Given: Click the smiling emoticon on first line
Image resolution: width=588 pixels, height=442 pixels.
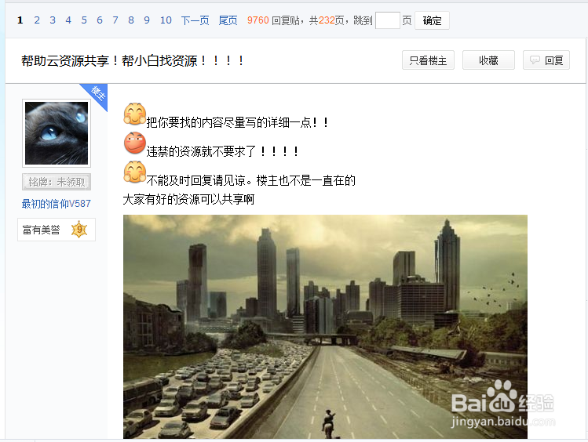Looking at the screenshot, I should click(134, 114).
